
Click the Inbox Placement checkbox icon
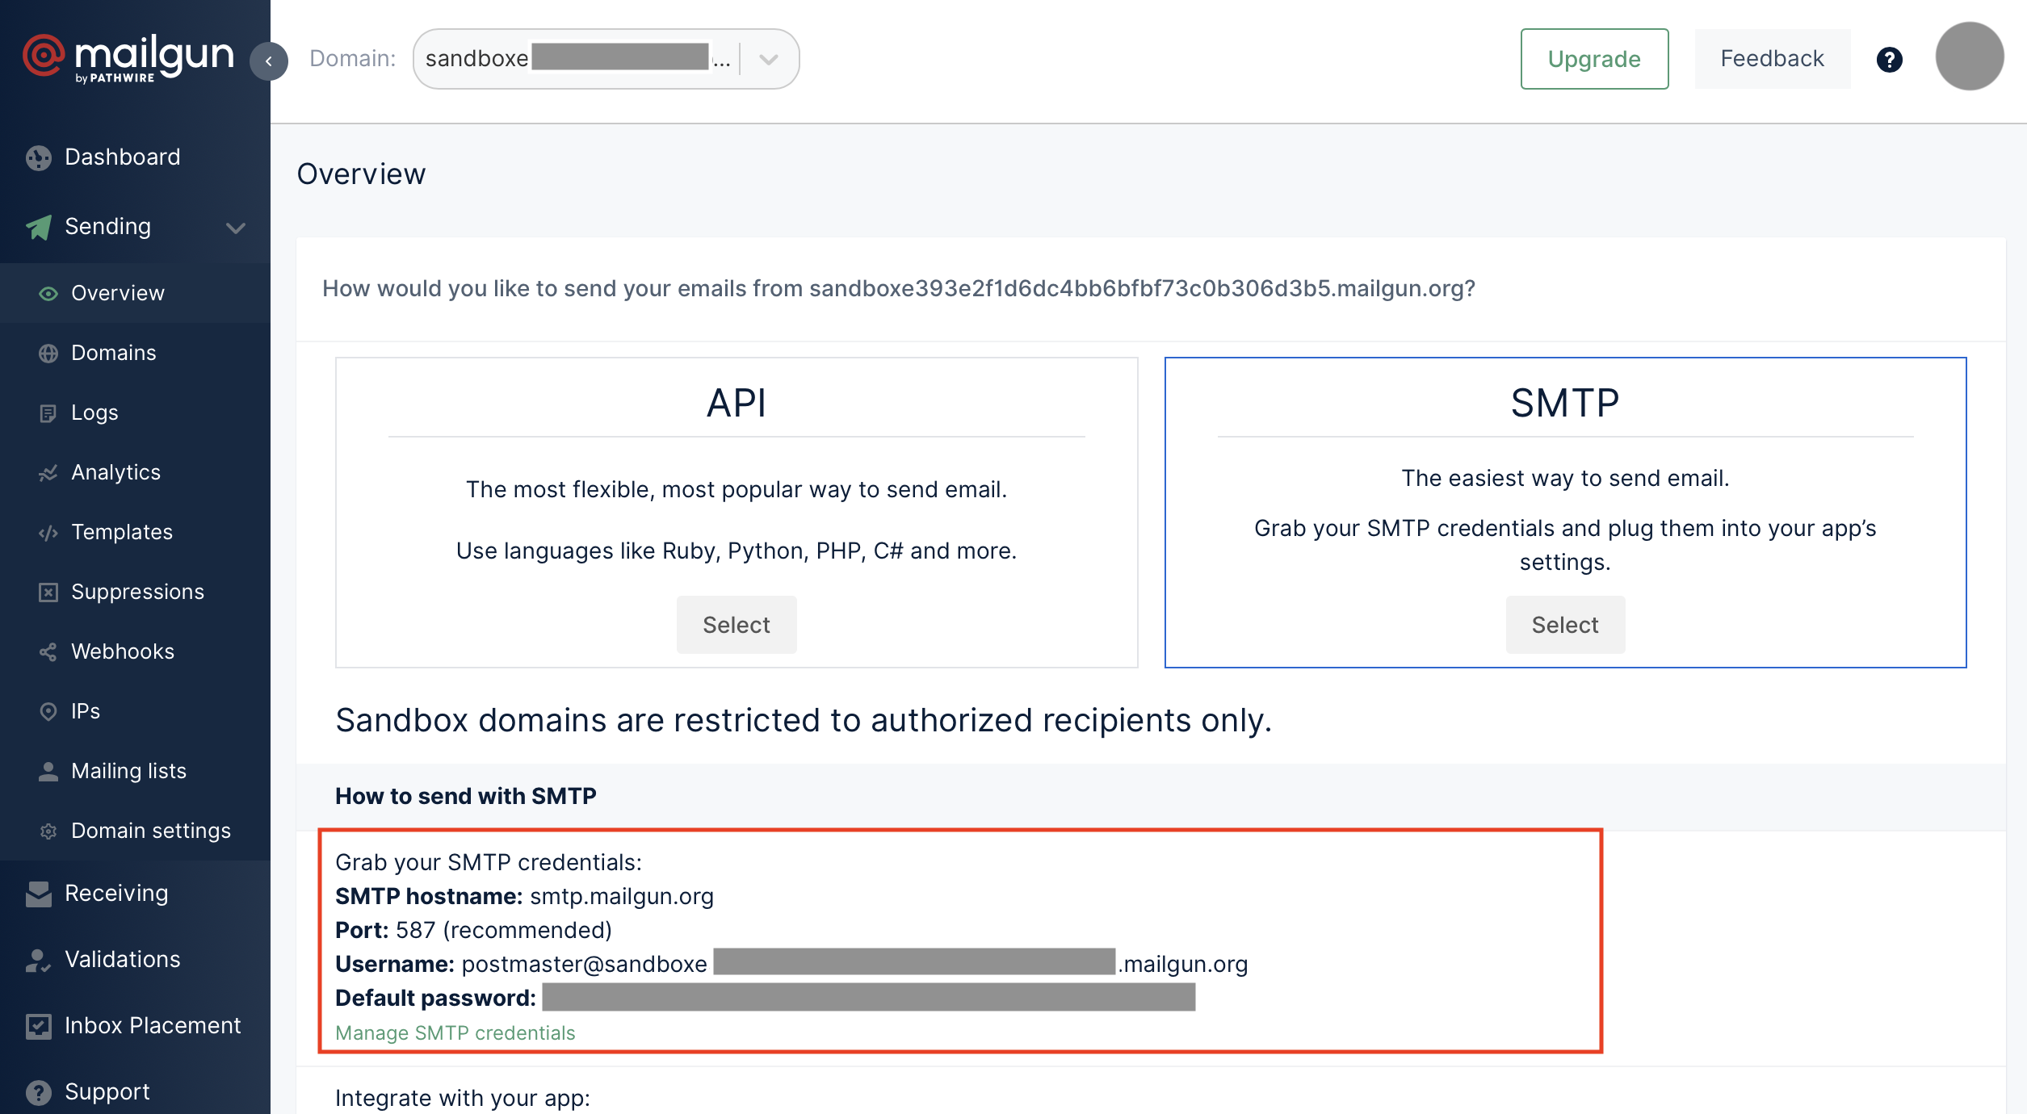click(38, 1026)
